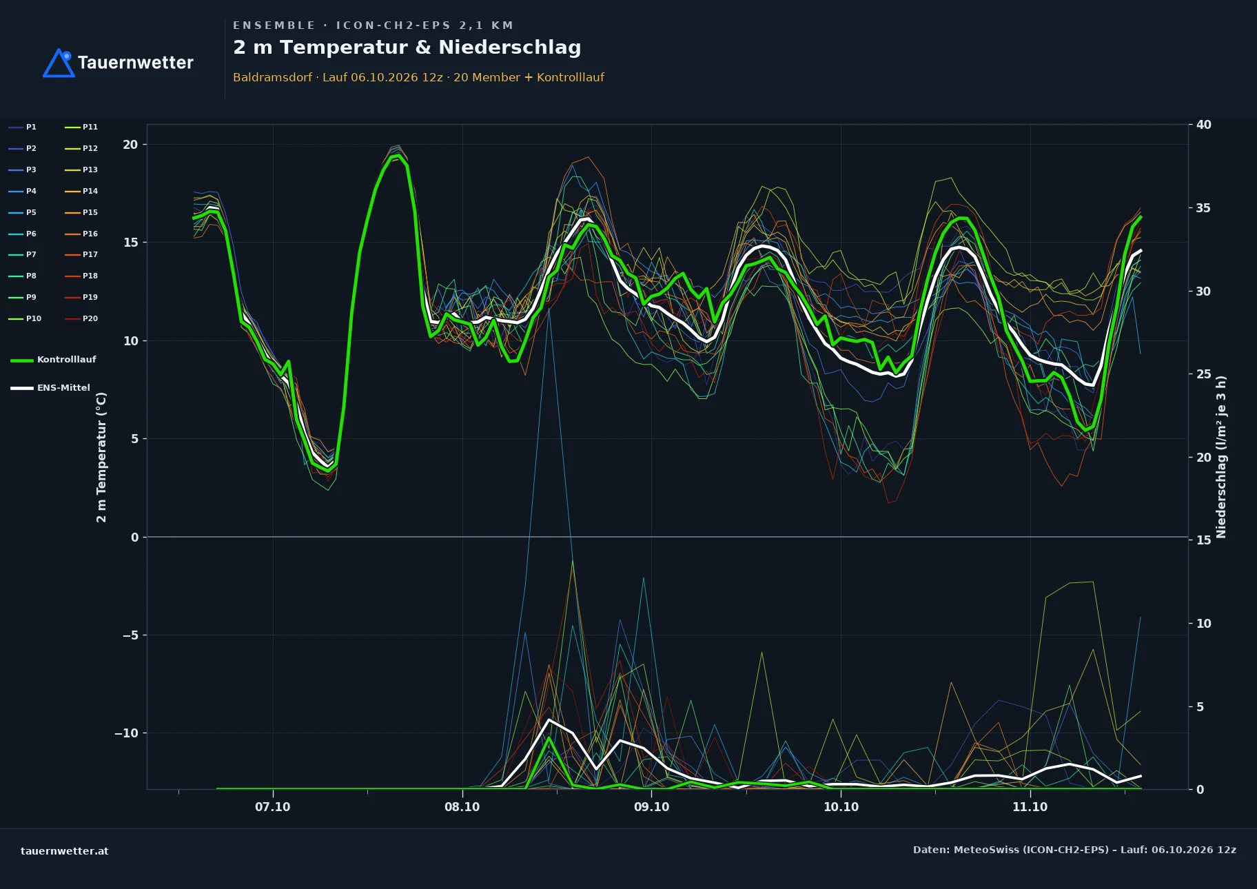The height and width of the screenshot is (889, 1257).
Task: Choose the P19 legend entry
Action: tap(81, 297)
